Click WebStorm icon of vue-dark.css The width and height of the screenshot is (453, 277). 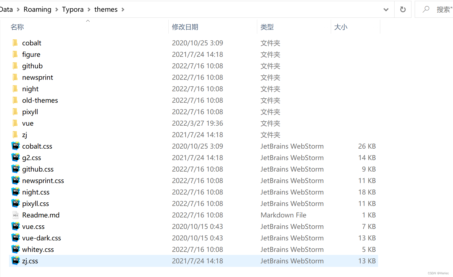point(16,238)
